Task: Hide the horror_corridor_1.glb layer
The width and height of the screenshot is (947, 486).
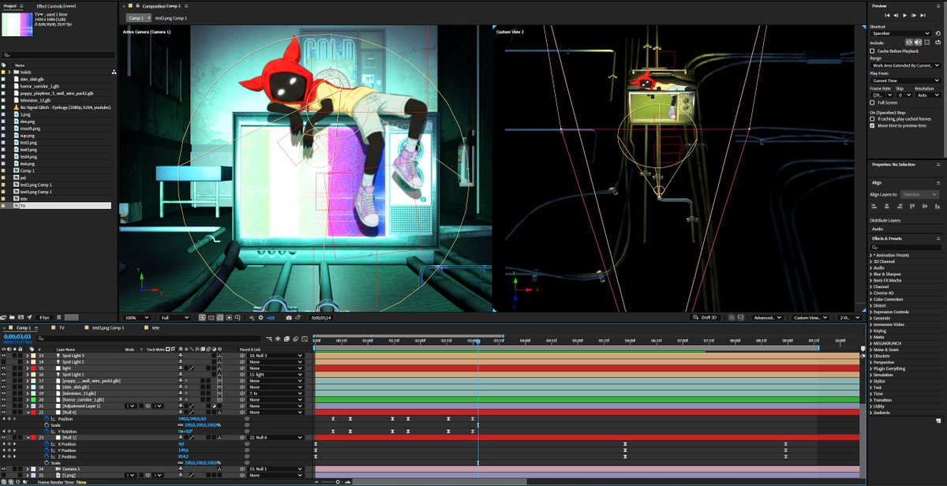Action: tap(4, 400)
